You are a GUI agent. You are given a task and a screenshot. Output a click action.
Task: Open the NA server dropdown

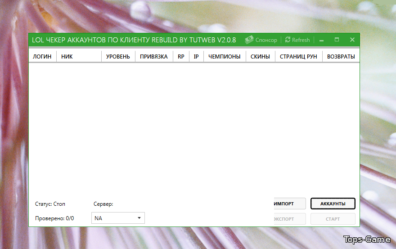117,218
